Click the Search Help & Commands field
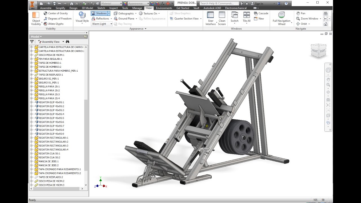 (x=219, y=4)
